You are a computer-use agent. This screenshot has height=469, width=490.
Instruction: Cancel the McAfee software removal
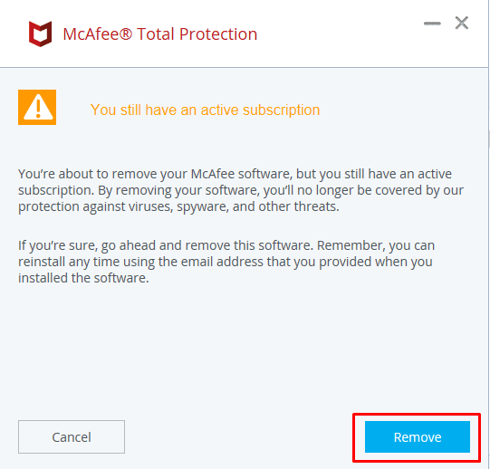point(72,436)
